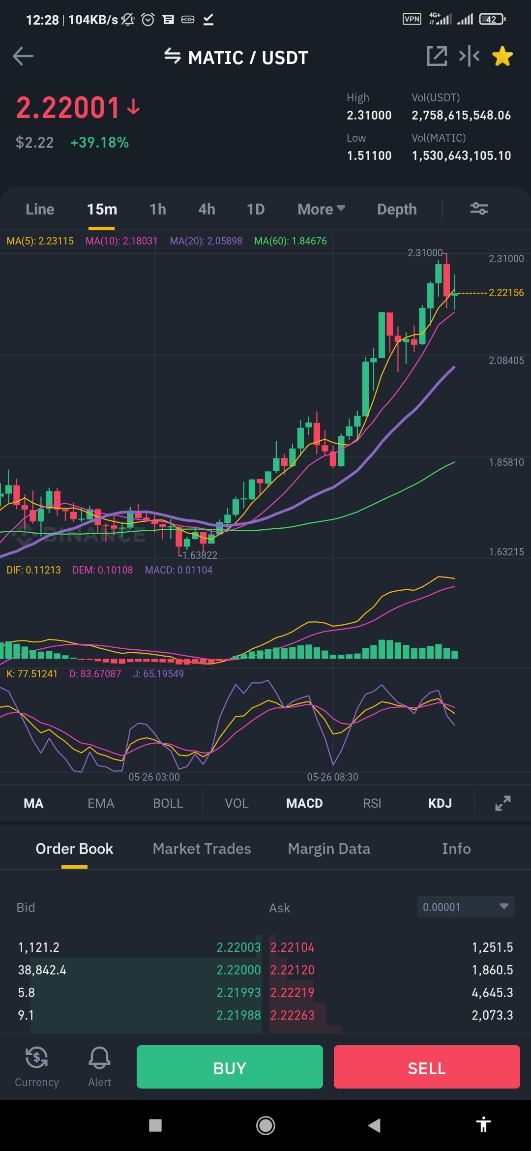Expand chart to fullscreen icon
Screen dimensions: 531x1151
(x=502, y=803)
